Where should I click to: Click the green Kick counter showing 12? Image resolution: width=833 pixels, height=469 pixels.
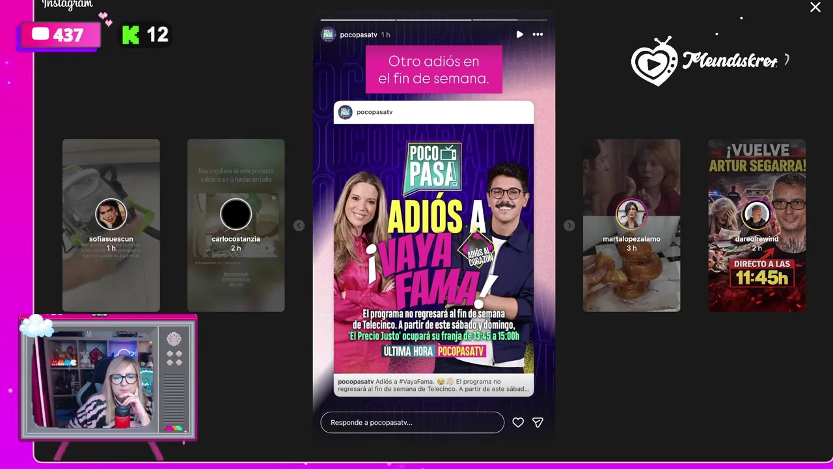tap(146, 35)
